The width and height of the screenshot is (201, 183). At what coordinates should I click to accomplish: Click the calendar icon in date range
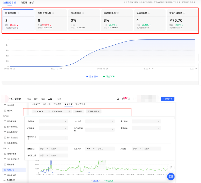[69, 111]
